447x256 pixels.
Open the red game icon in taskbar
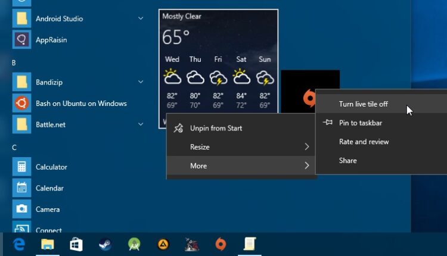click(191, 244)
